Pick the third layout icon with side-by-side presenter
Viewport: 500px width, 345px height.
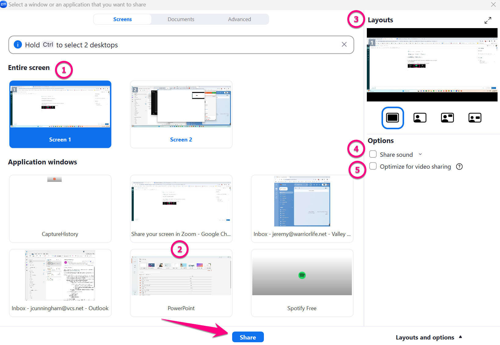(x=447, y=118)
